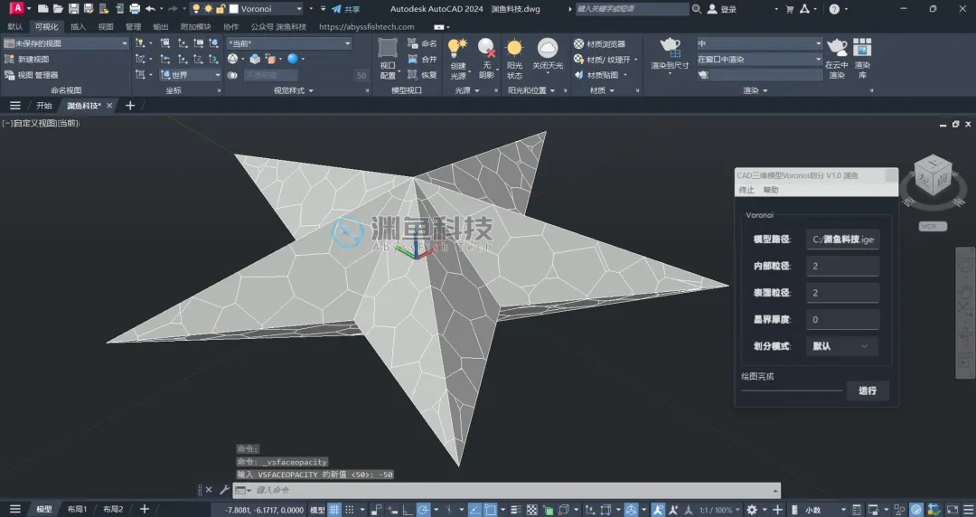
Task: Open 视图管理器 (view manager)
Action: tap(31, 75)
